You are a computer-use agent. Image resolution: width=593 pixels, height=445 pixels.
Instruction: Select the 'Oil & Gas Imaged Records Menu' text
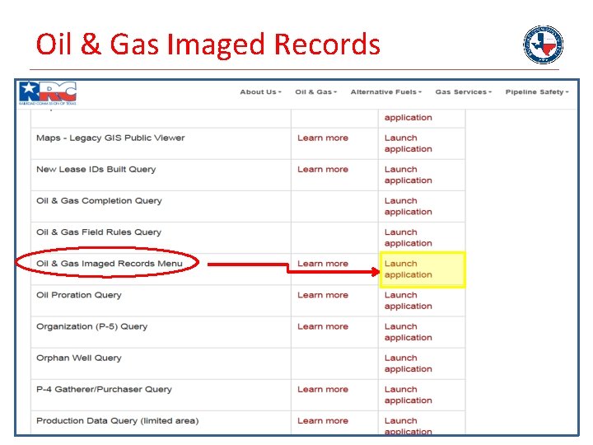coord(110,264)
